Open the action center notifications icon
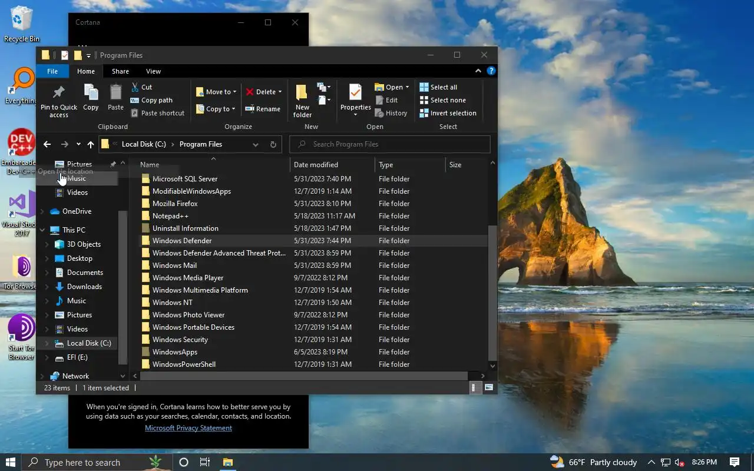This screenshot has width=754, height=471. coord(735,462)
